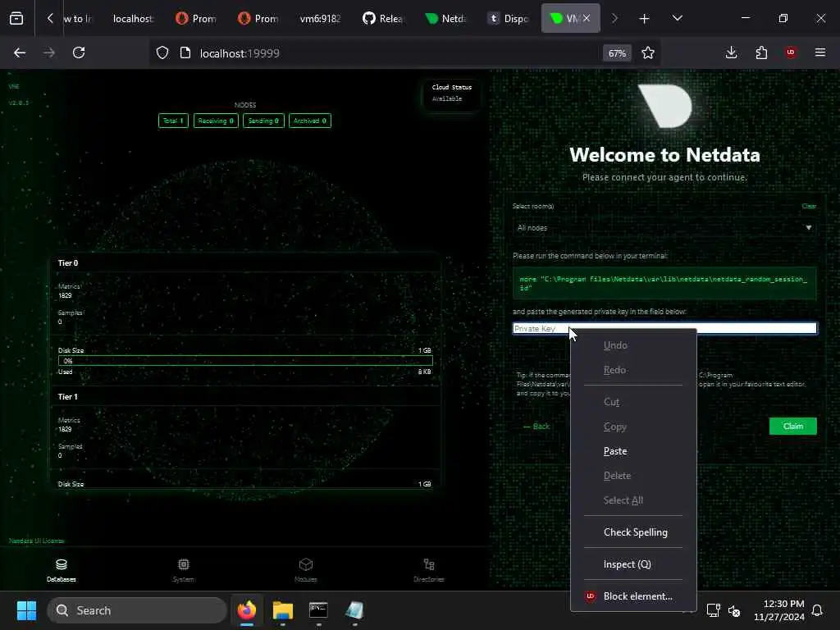Open the notifications bell in tray
The image size is (840, 630).
[x=817, y=610]
